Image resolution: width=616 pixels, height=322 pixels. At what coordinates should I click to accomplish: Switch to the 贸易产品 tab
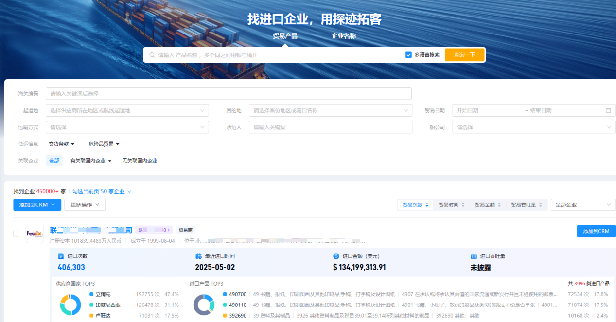(x=285, y=36)
